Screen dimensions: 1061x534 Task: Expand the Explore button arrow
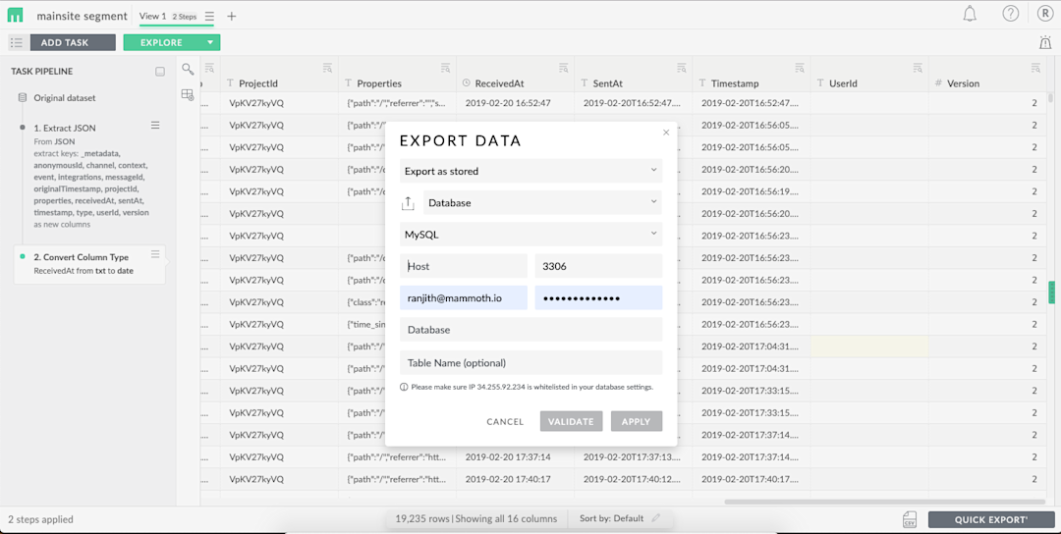210,42
